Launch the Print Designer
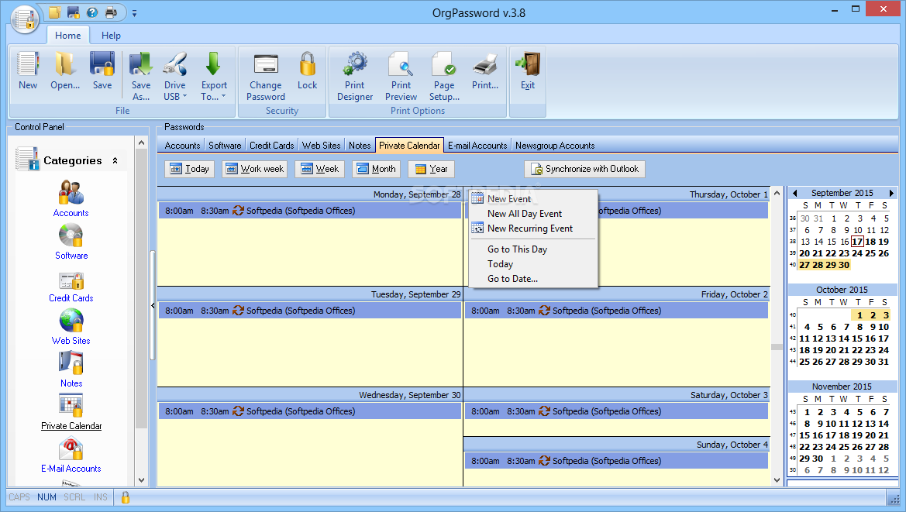The height and width of the screenshot is (512, 906). pyautogui.click(x=355, y=76)
